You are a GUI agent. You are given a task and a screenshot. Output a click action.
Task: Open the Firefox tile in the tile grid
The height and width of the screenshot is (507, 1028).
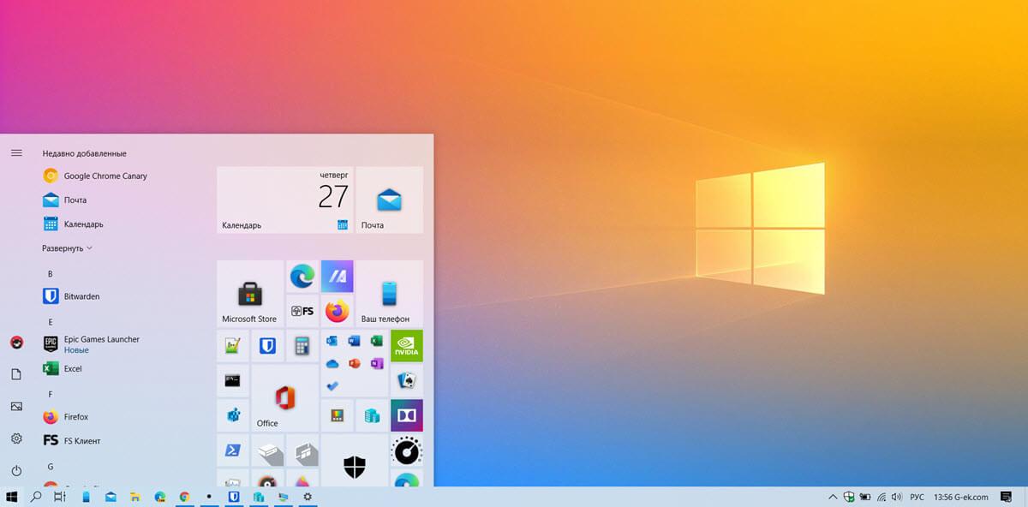(337, 311)
